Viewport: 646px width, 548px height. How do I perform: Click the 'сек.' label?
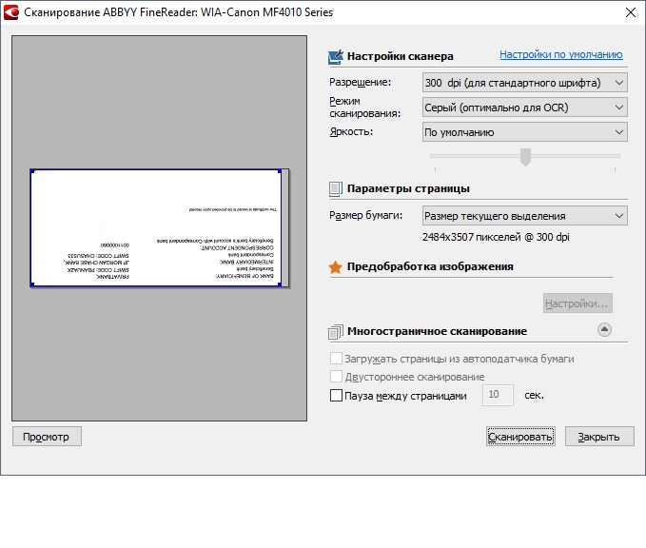(x=534, y=395)
